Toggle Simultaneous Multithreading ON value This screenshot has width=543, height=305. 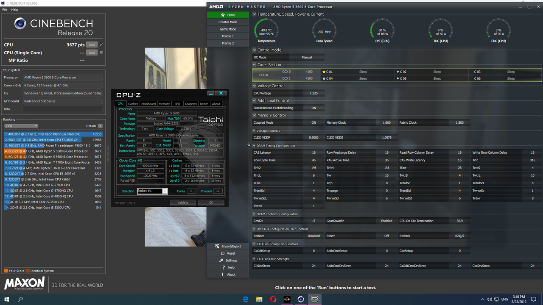[x=314, y=108]
